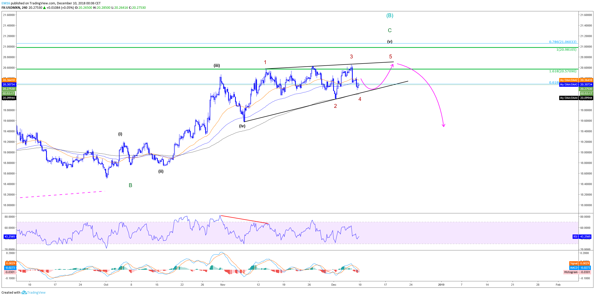
Task: Click the black (ii) wave label
Action: tap(161, 171)
